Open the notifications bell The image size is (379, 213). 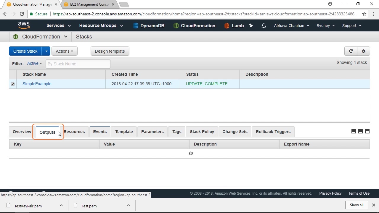pos(264,26)
